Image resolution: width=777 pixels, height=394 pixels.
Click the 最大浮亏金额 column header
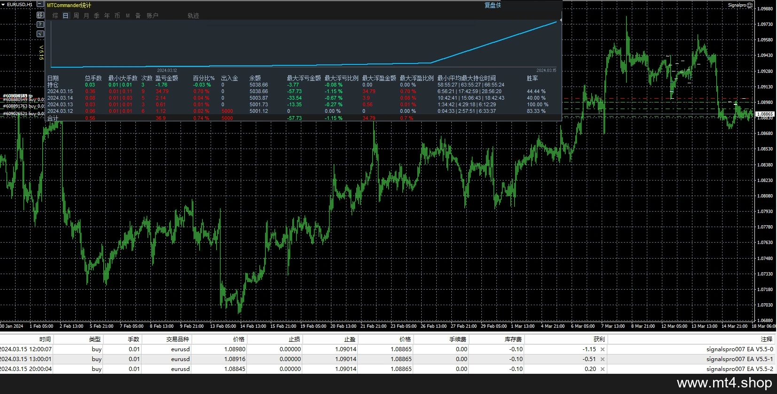point(304,78)
